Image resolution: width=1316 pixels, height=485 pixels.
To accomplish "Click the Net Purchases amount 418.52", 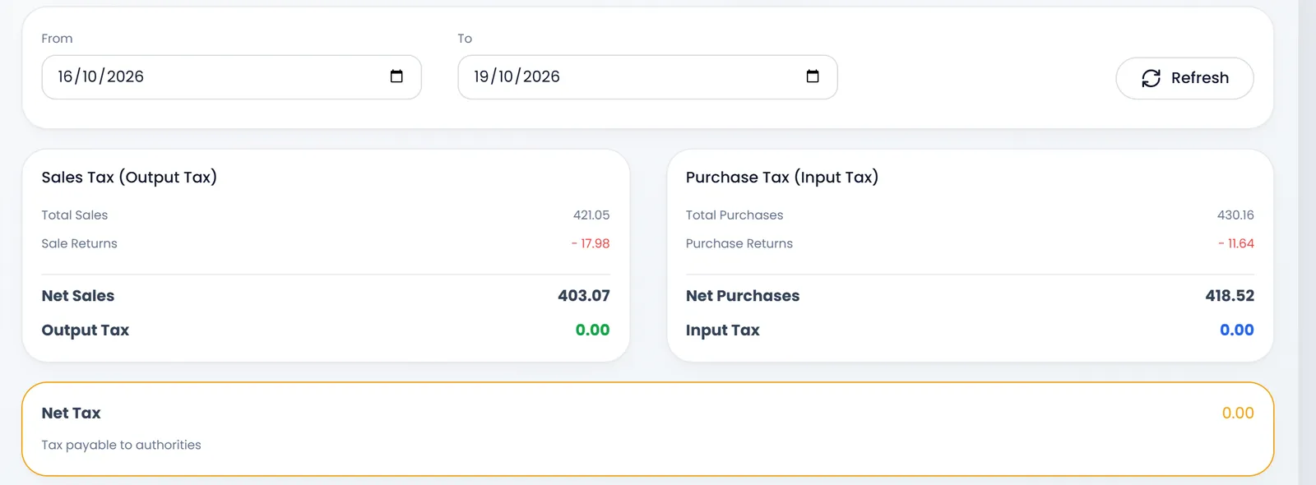I will (x=1230, y=296).
